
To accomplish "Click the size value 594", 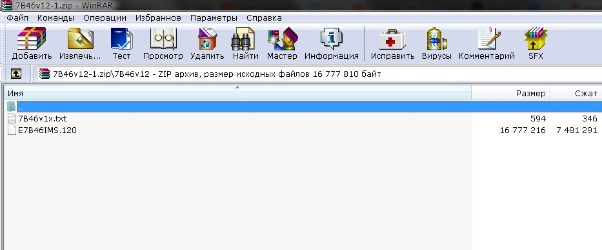I will tap(538, 118).
